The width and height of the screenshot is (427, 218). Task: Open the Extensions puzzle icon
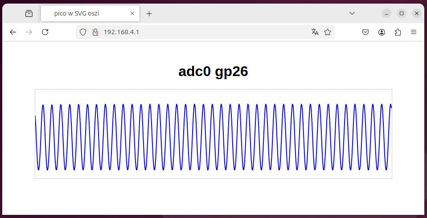pos(398,32)
